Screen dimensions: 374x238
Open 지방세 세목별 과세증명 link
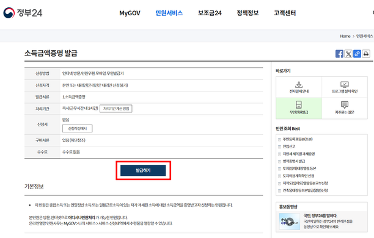click(299, 154)
